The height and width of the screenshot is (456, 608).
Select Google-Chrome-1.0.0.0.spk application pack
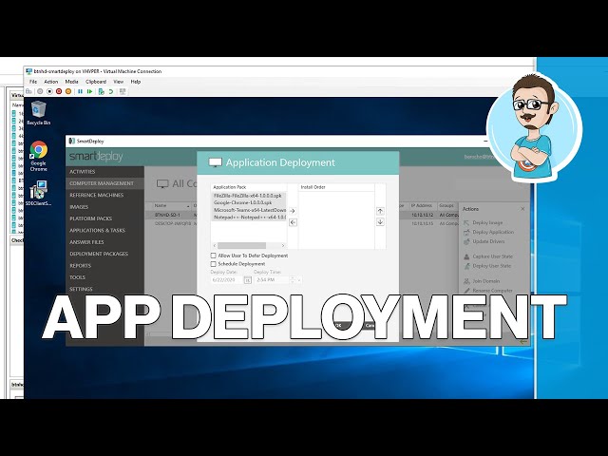249,202
